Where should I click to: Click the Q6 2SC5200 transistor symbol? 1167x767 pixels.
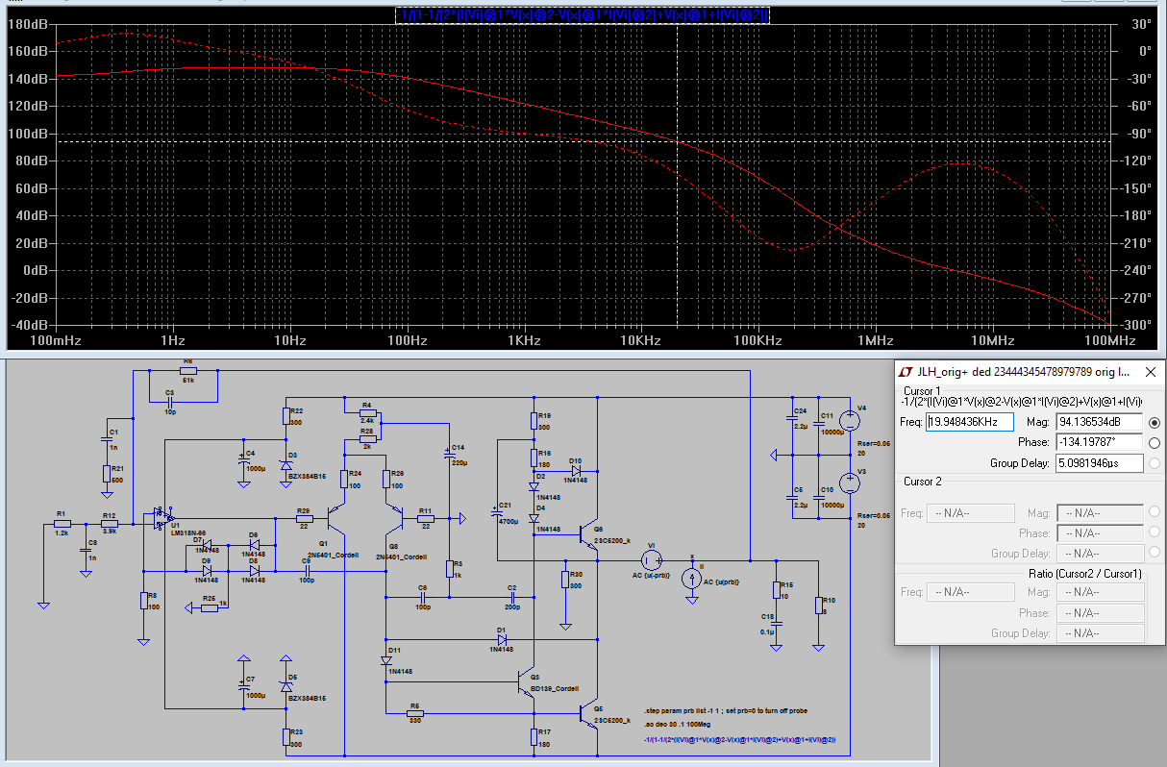tap(588, 536)
